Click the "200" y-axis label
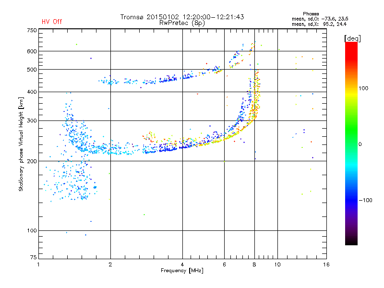Screen dimensions: 384x288 coord(32,161)
